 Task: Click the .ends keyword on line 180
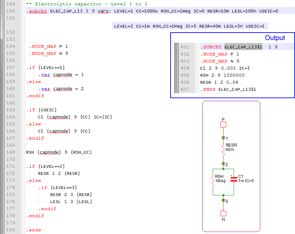(33, 230)
